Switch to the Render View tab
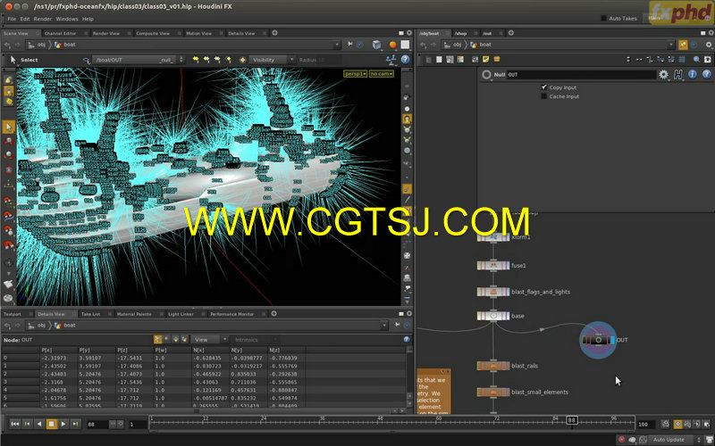The width and height of the screenshot is (715, 446). (105, 33)
